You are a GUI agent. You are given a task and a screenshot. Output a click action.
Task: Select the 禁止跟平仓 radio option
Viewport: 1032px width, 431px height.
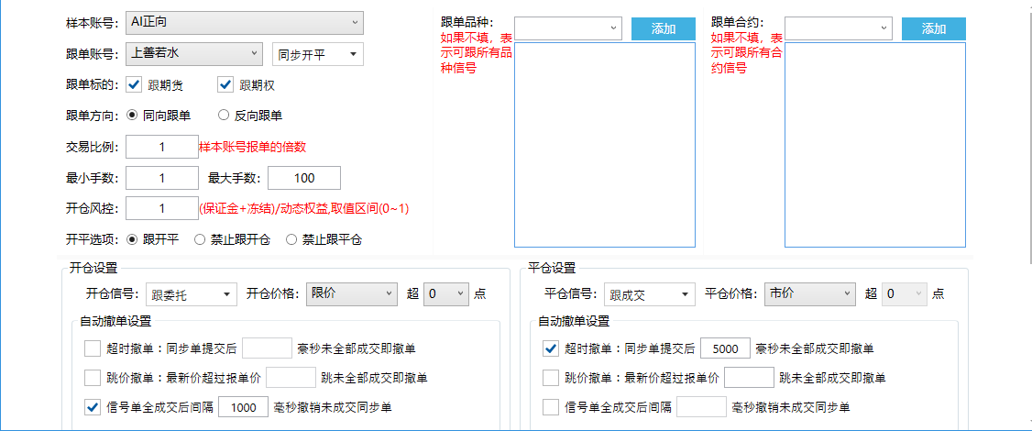click(x=291, y=240)
